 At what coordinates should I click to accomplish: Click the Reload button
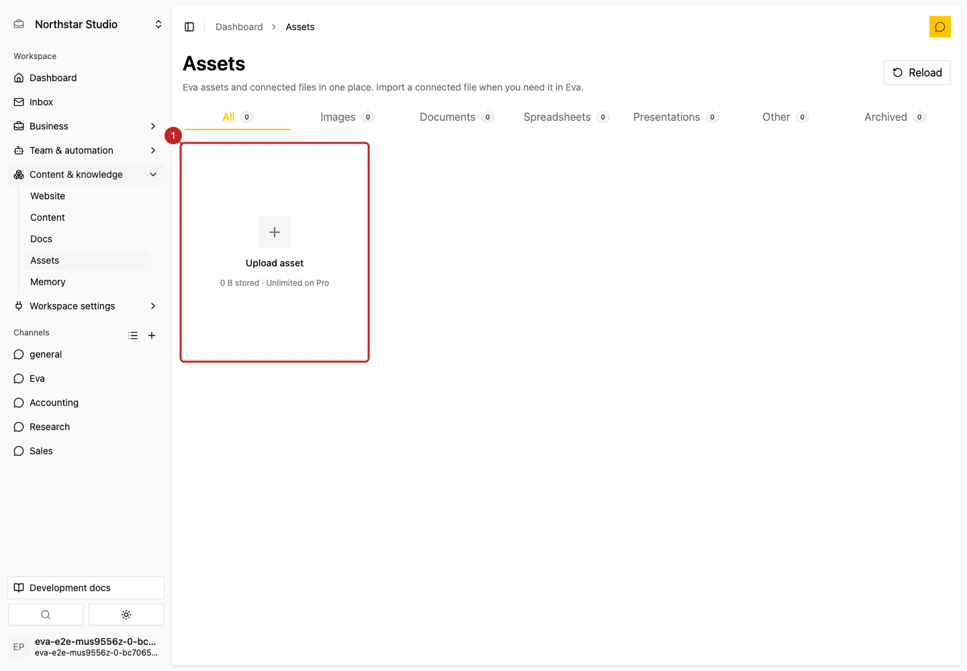[x=917, y=72]
